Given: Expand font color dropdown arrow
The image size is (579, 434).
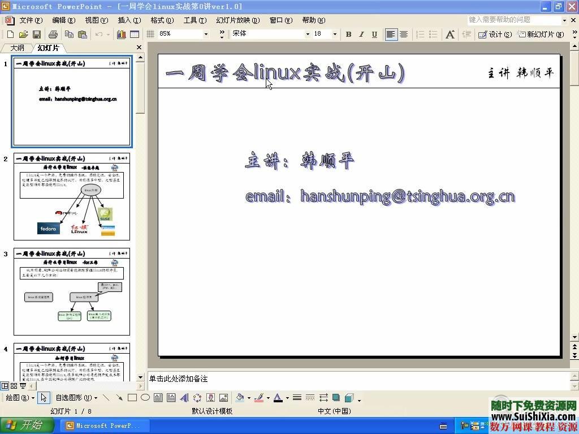Looking at the screenshot, I should click(x=287, y=398).
